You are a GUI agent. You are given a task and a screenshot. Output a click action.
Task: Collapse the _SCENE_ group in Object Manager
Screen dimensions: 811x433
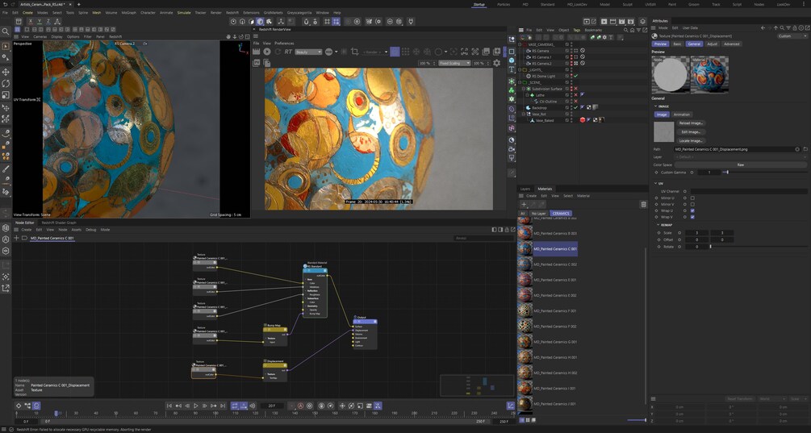(x=520, y=82)
